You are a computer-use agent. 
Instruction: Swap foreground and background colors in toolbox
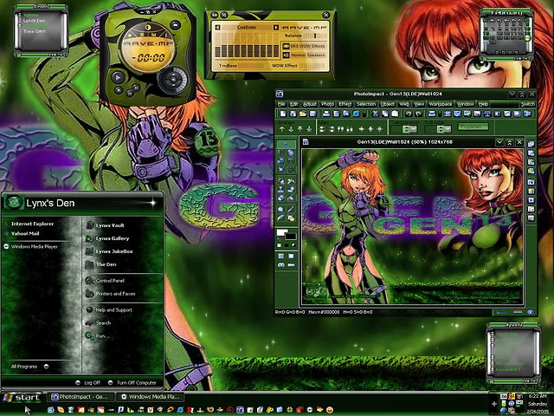(x=279, y=239)
